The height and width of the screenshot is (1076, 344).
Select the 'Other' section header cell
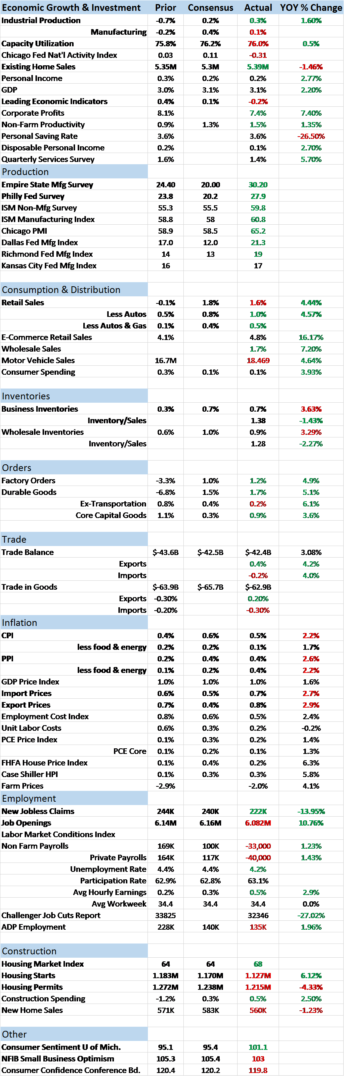[x=74, y=1034]
